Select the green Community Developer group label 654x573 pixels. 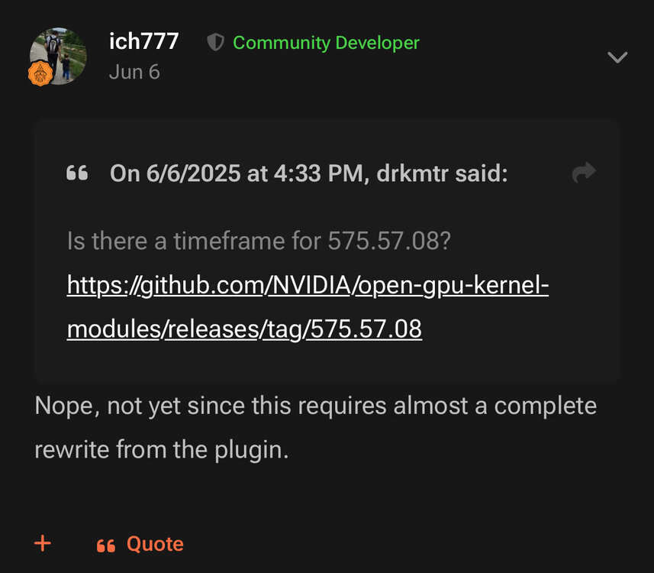coord(326,43)
